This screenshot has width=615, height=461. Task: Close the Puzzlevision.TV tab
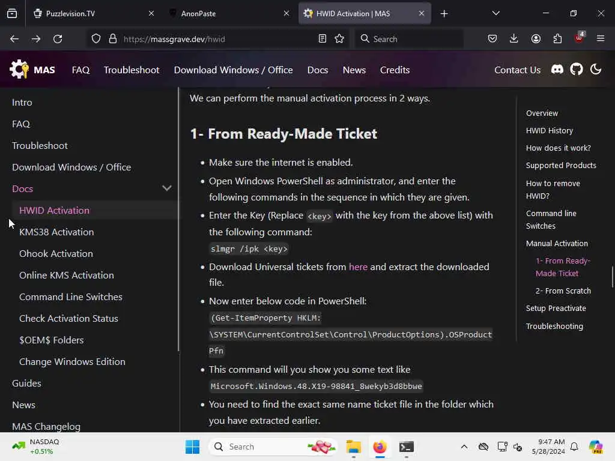click(151, 13)
